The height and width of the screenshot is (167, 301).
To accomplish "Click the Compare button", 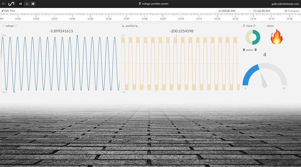I will pyautogui.click(x=292, y=11).
